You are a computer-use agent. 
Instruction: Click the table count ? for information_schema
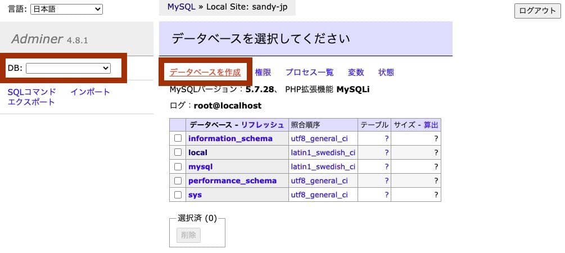(x=387, y=138)
